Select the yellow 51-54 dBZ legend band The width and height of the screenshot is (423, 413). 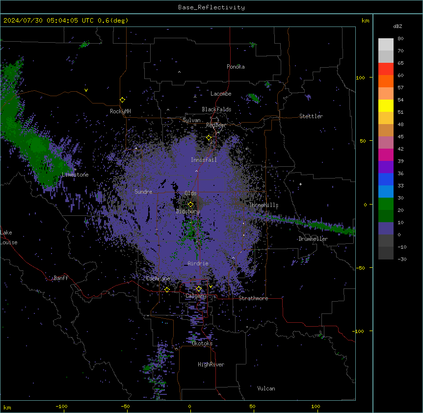pyautogui.click(x=386, y=105)
